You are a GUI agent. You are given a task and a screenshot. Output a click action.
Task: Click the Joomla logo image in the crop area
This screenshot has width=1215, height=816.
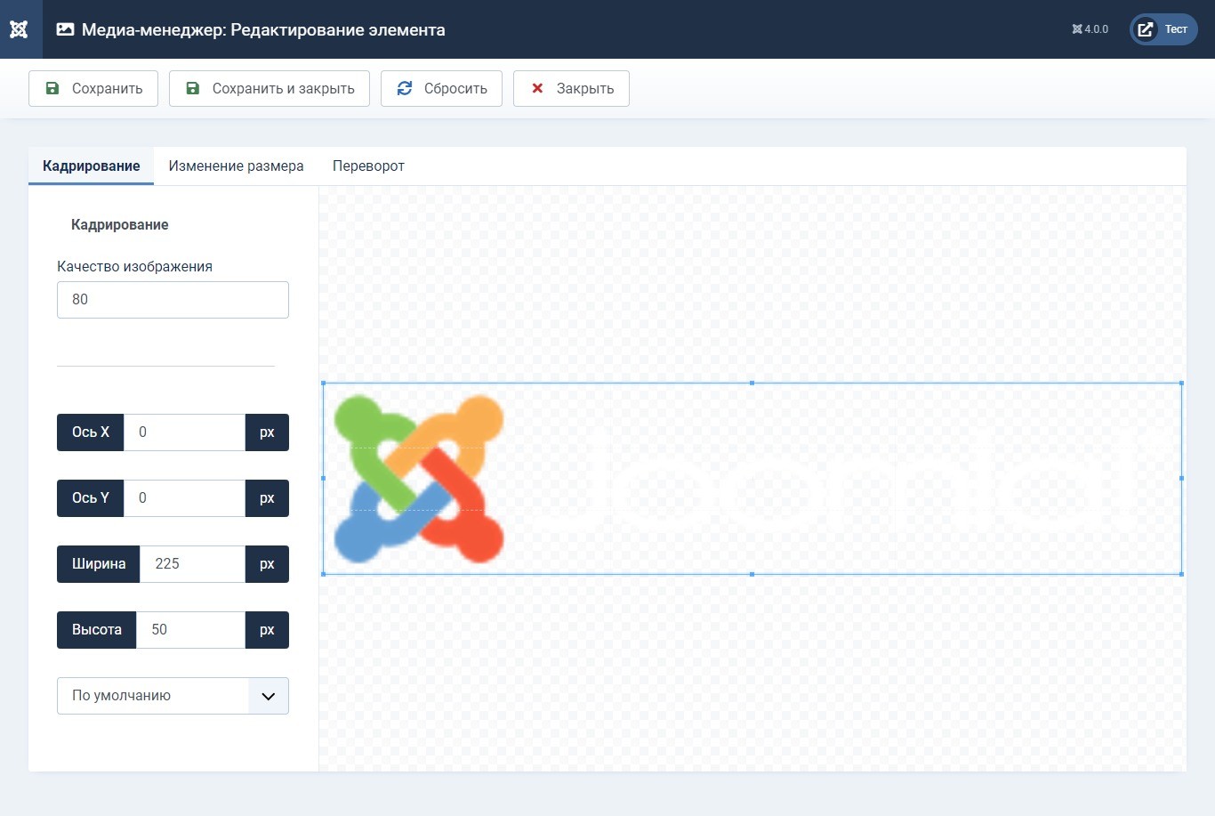point(419,479)
